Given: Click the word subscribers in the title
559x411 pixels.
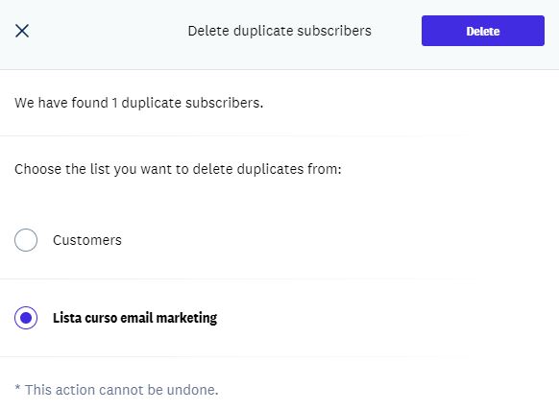Looking at the screenshot, I should (334, 31).
